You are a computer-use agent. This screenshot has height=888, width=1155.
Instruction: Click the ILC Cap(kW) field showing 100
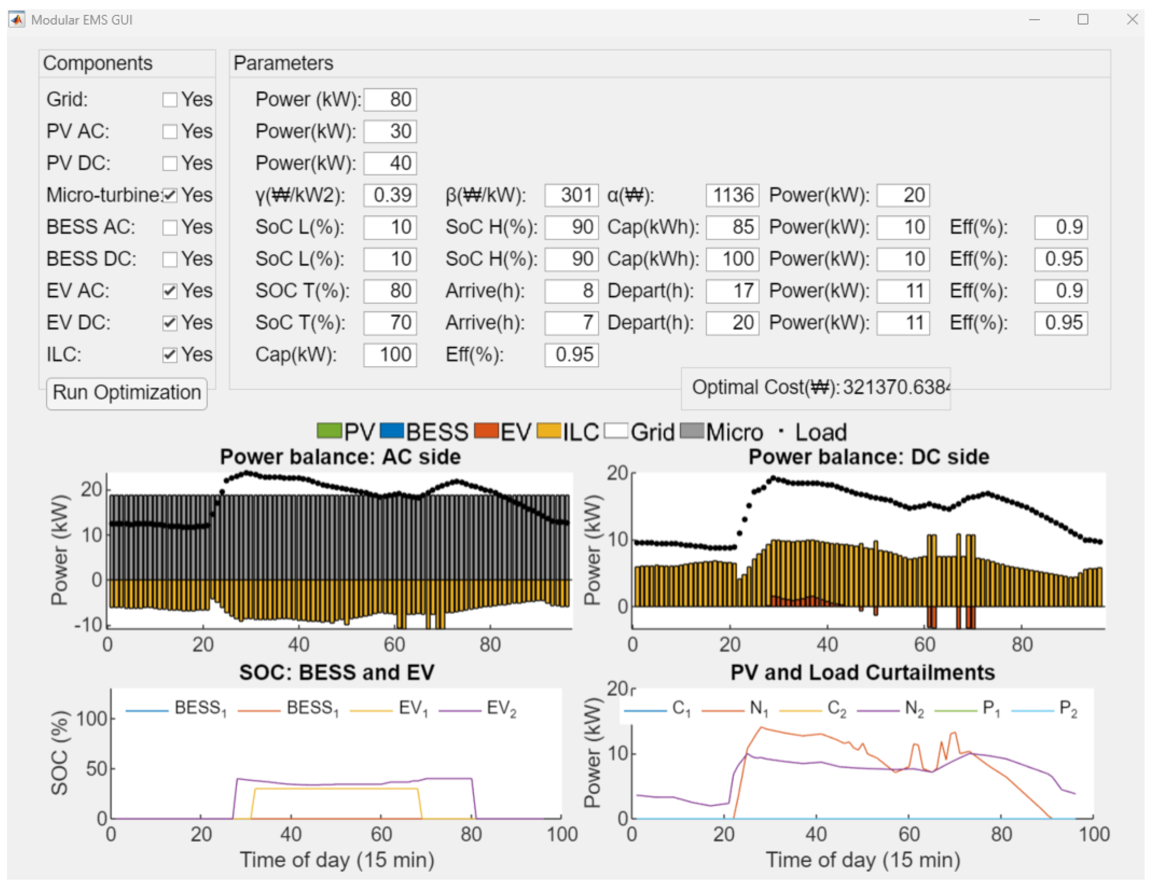(x=390, y=355)
